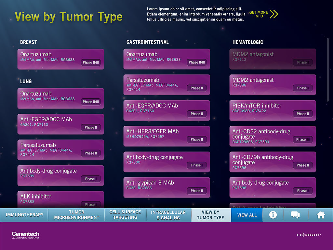Image resolution: width=333 pixels, height=250 pixels.
Task: Select Antibody-drug conjugate RG7599 card
Action: tap(60, 175)
